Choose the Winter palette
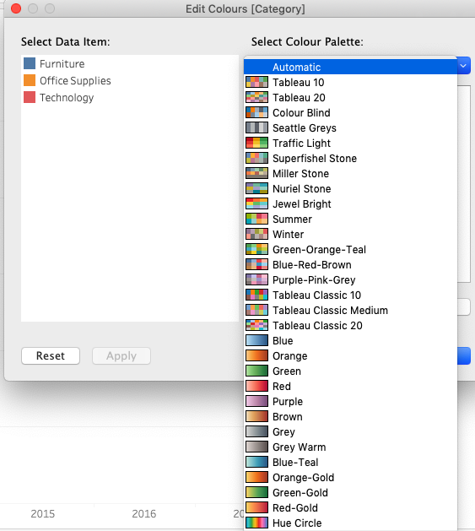 (x=350, y=235)
